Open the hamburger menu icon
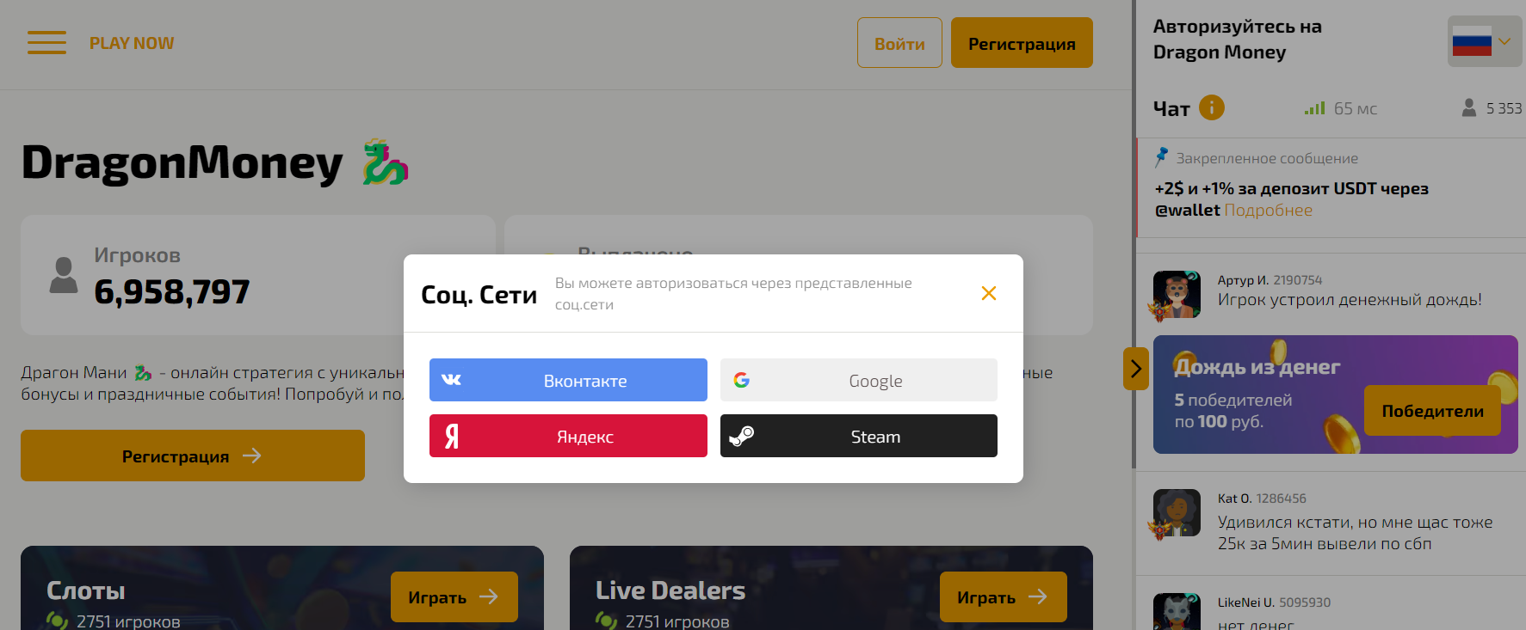Viewport: 1526px width, 630px height. (x=46, y=43)
